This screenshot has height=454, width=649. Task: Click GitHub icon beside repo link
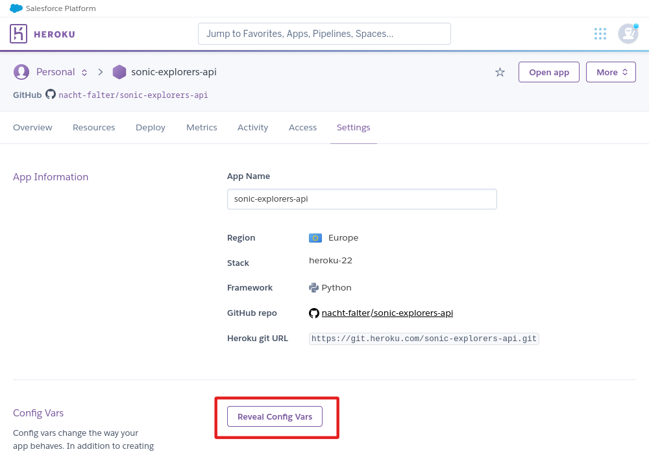[314, 313]
